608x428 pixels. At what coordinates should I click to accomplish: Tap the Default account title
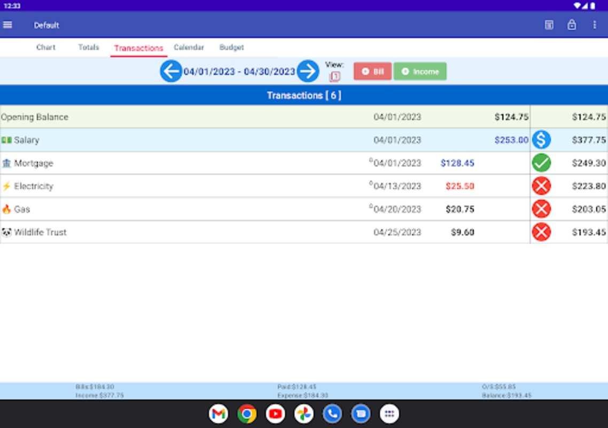click(x=46, y=25)
